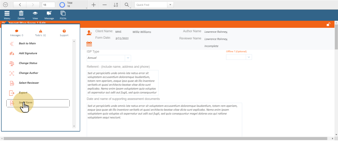Click the Support question mark icon

tap(64, 31)
